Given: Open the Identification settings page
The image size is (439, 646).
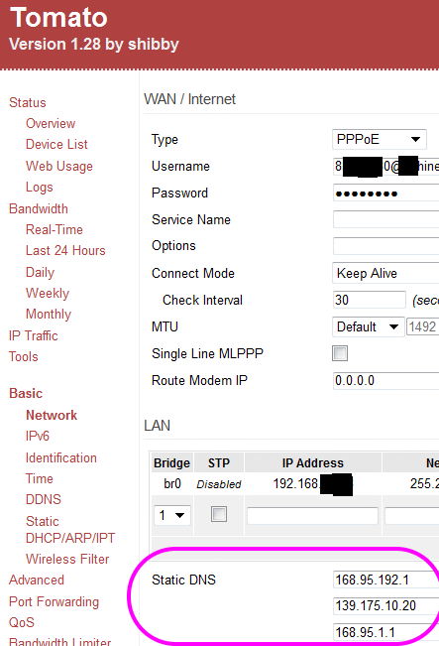Looking at the screenshot, I should coord(61,457).
